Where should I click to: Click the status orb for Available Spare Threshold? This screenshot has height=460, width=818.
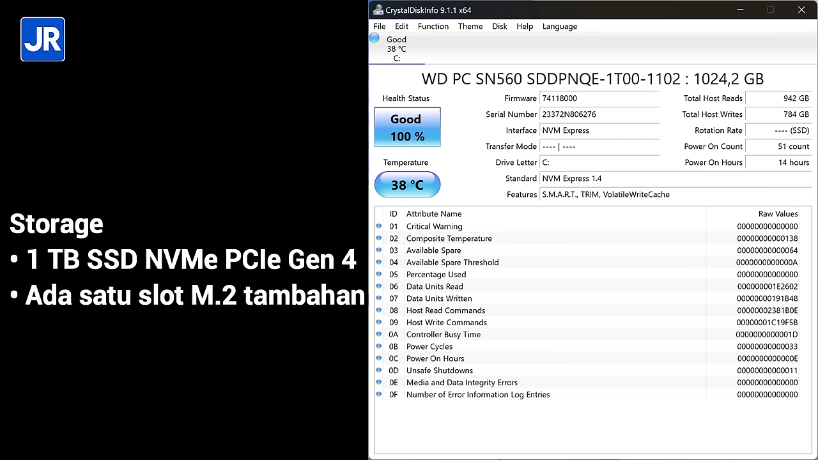pyautogui.click(x=379, y=262)
